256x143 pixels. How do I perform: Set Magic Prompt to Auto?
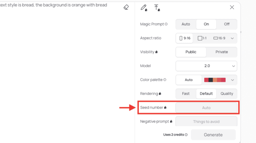[186, 24]
